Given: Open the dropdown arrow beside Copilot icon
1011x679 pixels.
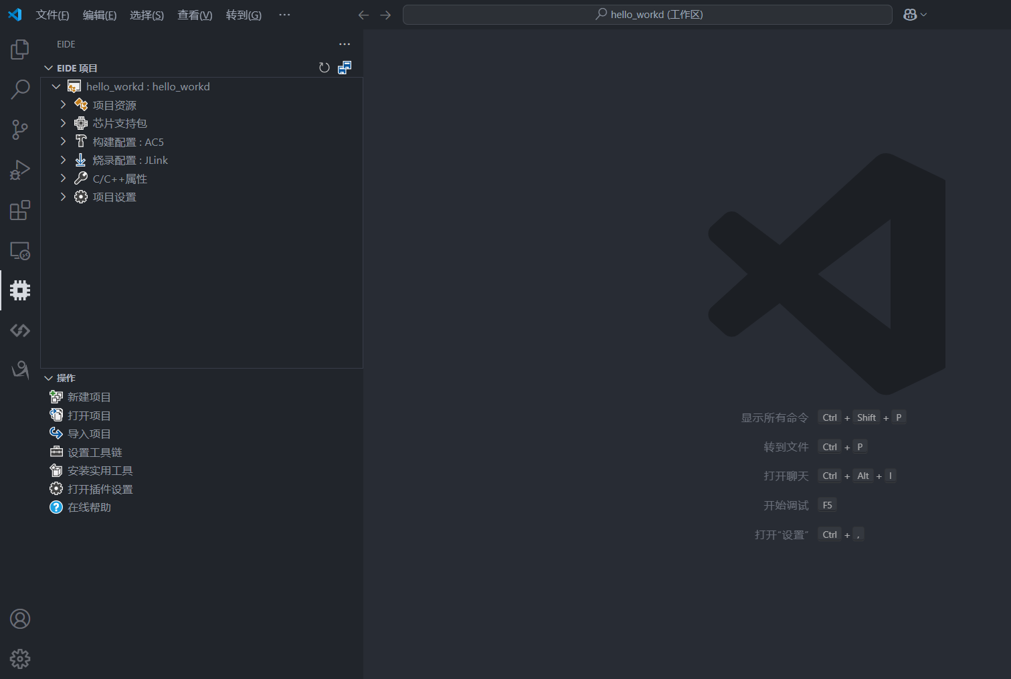Looking at the screenshot, I should point(924,15).
